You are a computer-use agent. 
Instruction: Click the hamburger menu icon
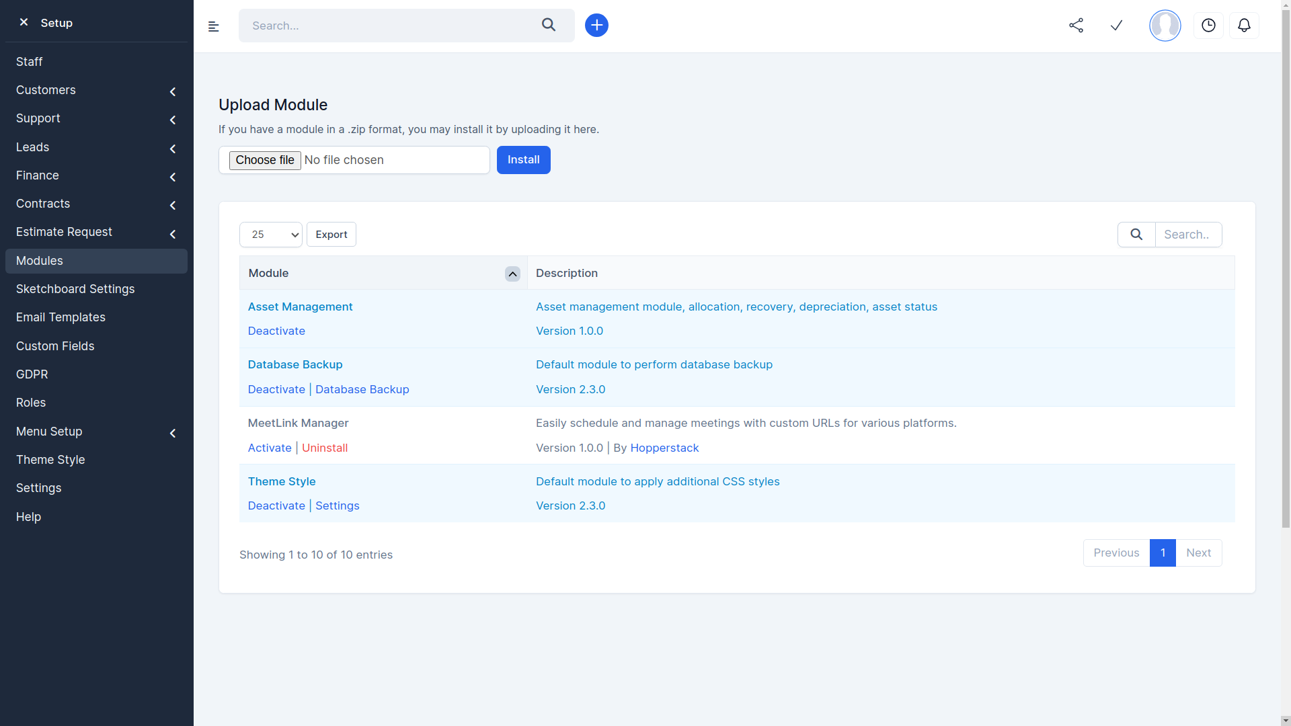tap(214, 26)
